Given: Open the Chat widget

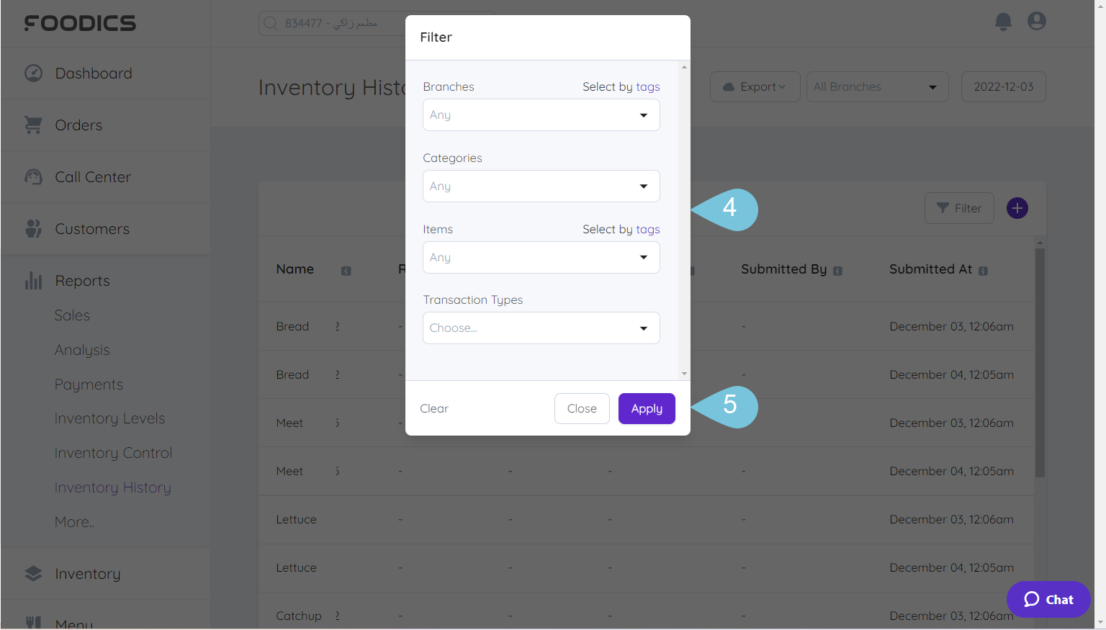Looking at the screenshot, I should [1048, 599].
